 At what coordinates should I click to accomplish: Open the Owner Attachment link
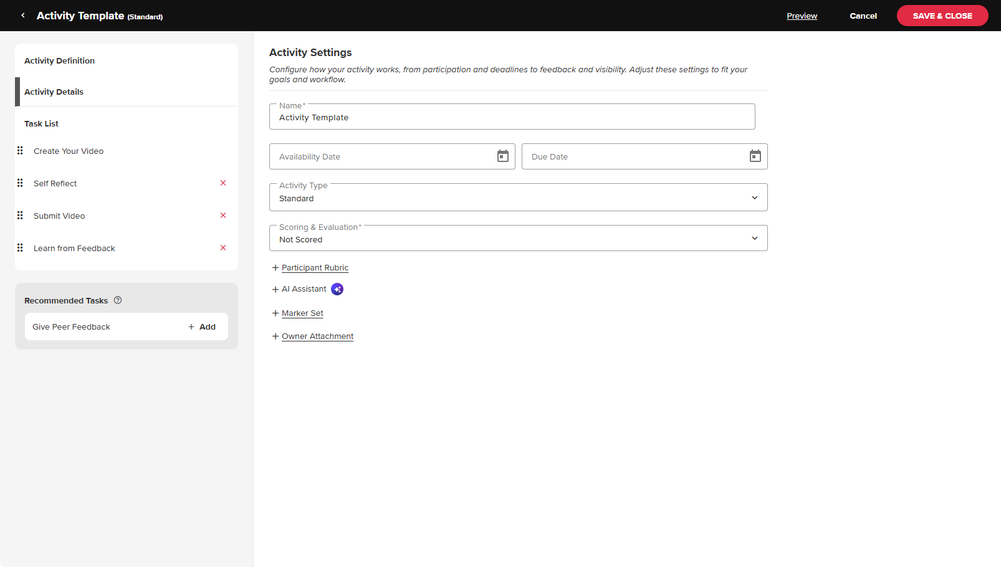tap(317, 336)
